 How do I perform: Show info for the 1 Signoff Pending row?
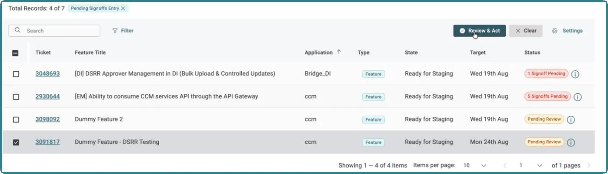point(575,74)
